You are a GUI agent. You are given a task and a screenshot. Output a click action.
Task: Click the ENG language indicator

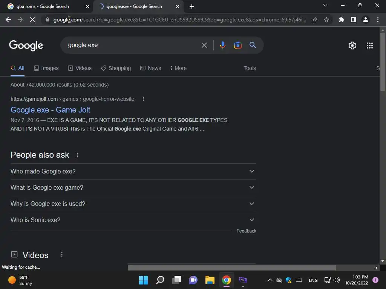click(x=313, y=280)
